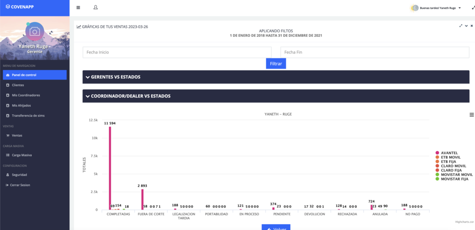The width and height of the screenshot is (475, 230).
Task: Focus the Fecha Fin date field
Action: [x=375, y=52]
